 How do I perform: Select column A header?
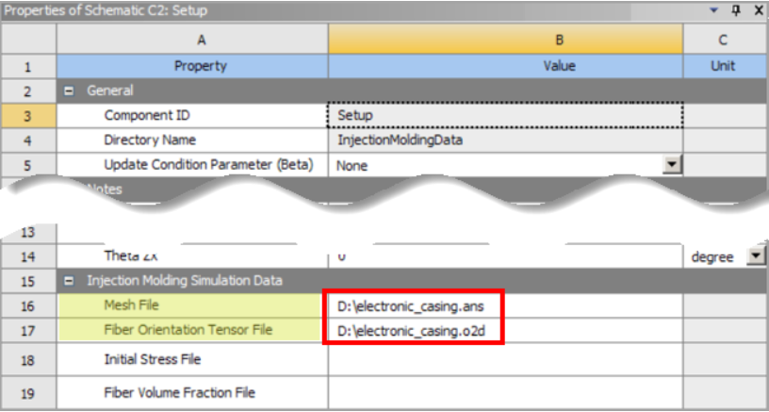[x=192, y=40]
